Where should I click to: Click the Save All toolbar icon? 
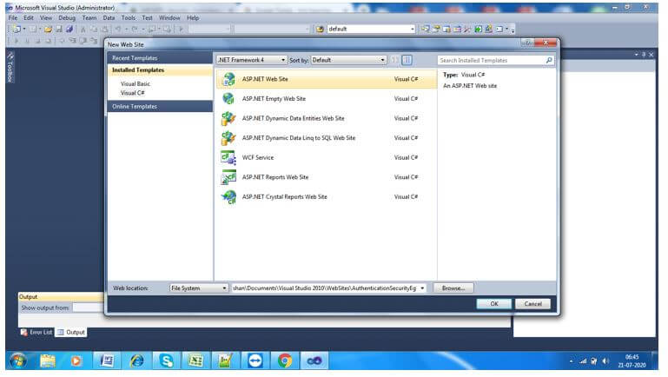69,29
